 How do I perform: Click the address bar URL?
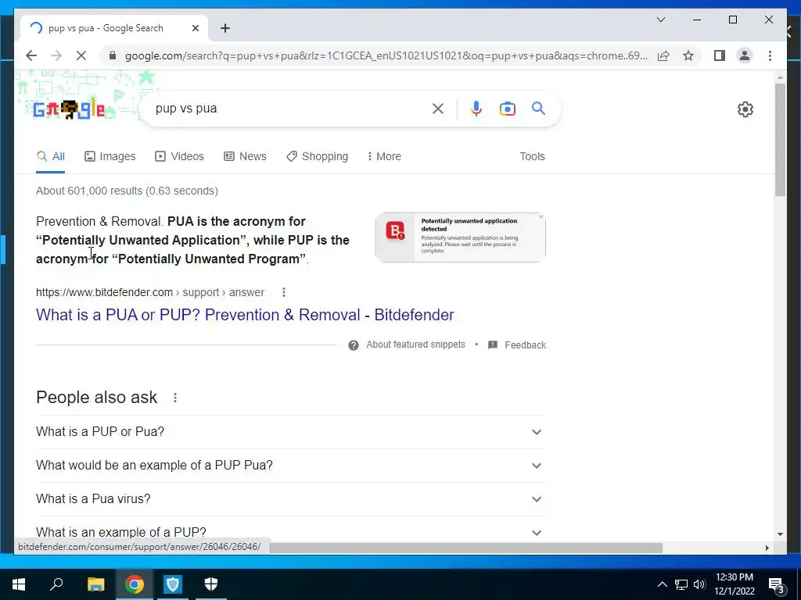click(386, 55)
